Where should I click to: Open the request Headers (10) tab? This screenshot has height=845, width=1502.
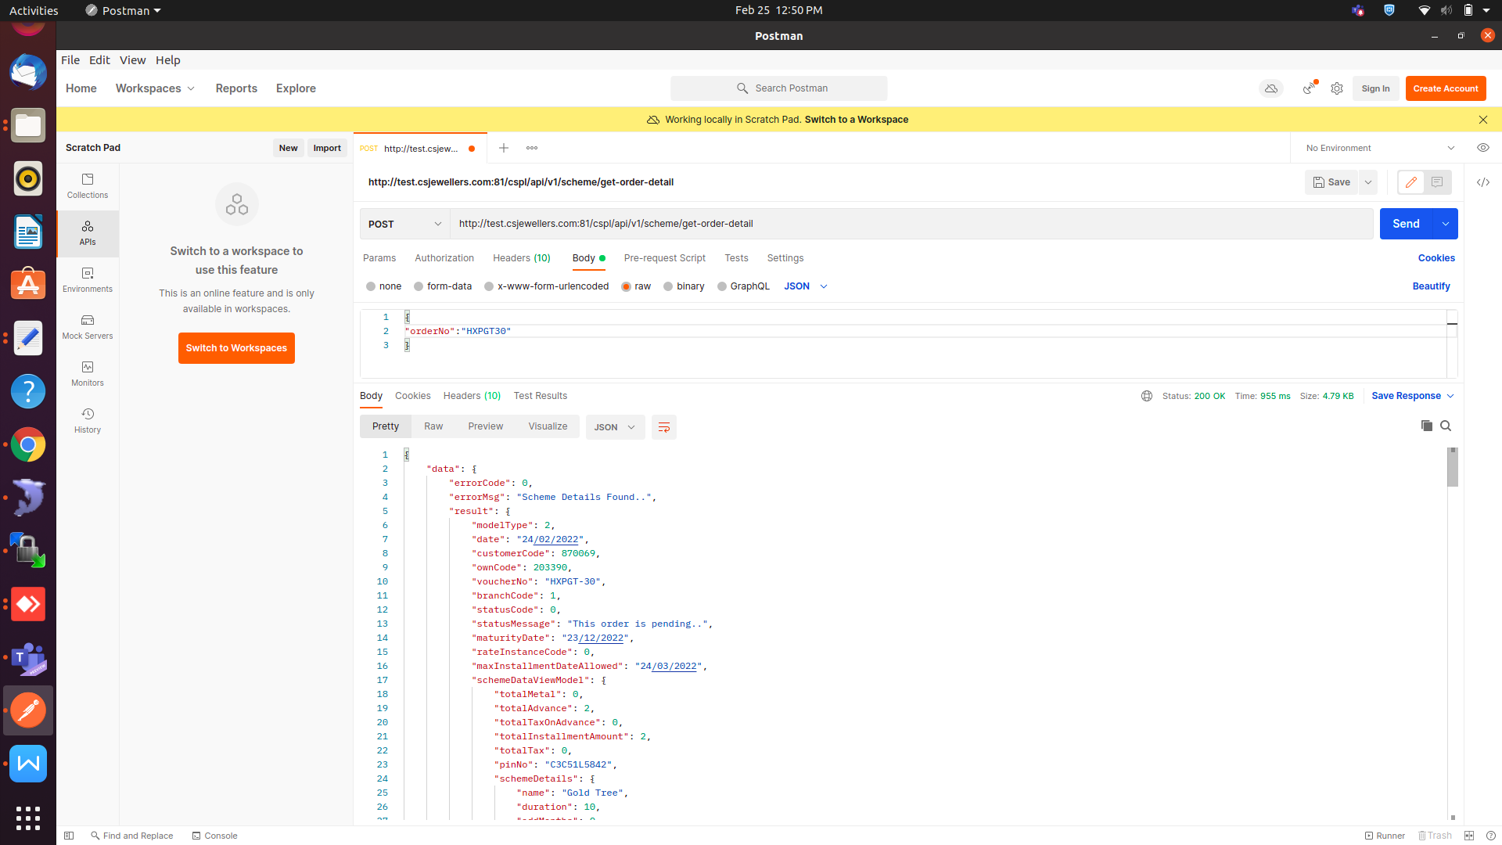pyautogui.click(x=522, y=258)
